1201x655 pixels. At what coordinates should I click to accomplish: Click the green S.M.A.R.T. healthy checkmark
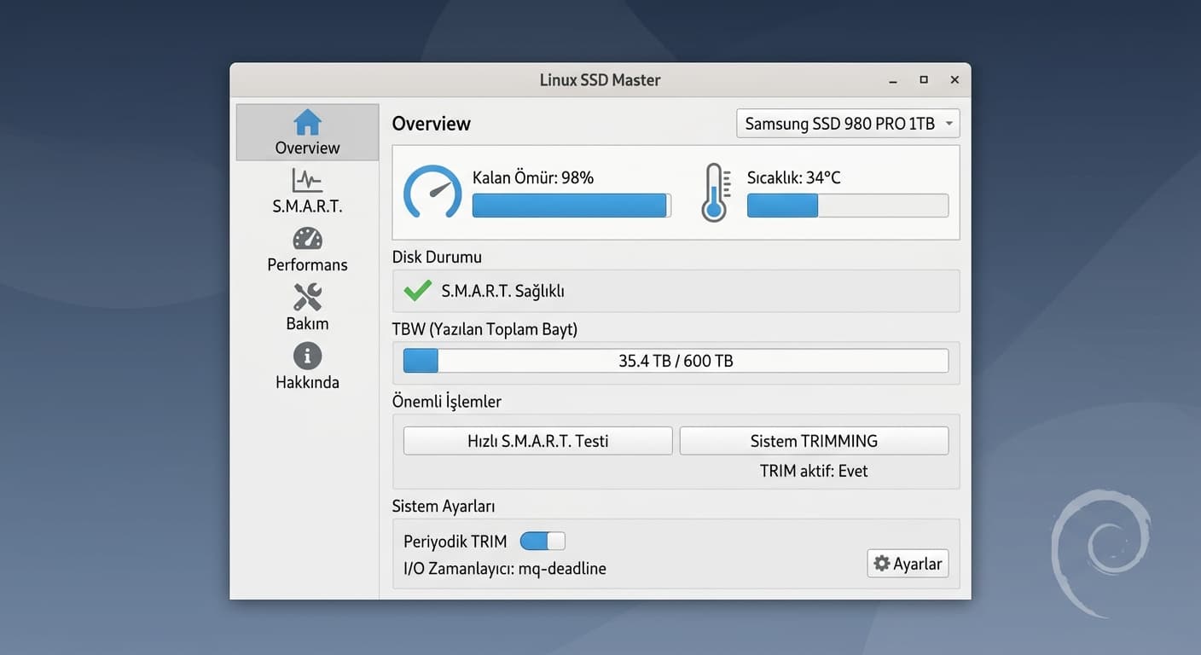(x=417, y=291)
